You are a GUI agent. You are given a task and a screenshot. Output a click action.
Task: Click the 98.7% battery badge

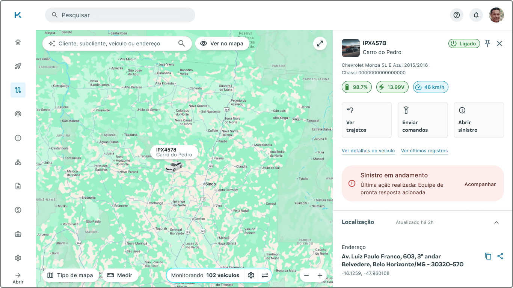tap(356, 87)
